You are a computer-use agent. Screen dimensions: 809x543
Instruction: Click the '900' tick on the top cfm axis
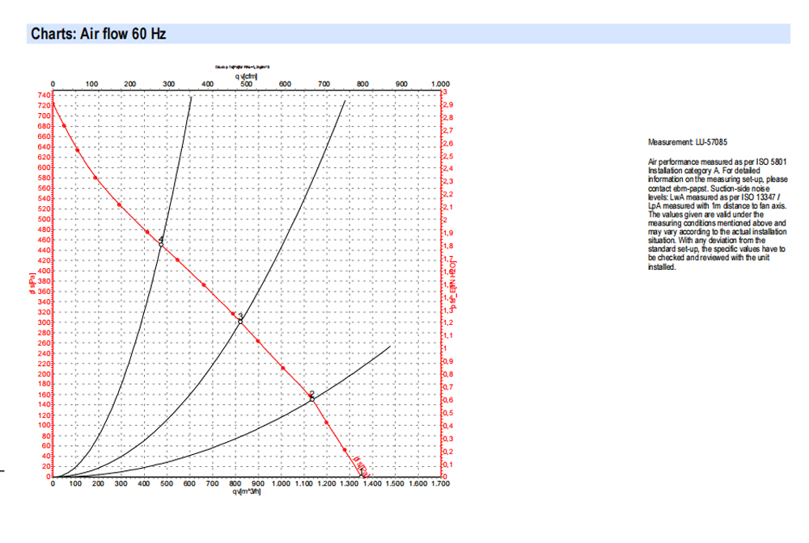[x=401, y=84]
